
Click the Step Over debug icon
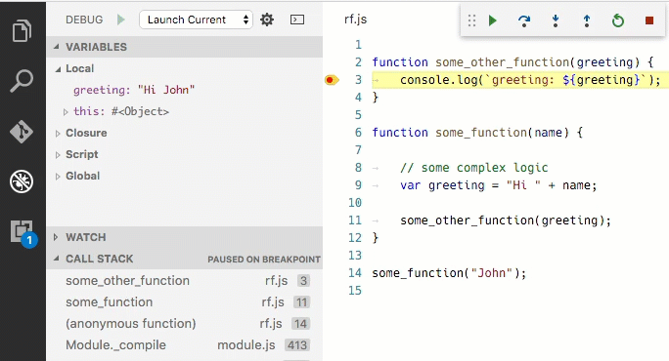[x=524, y=20]
